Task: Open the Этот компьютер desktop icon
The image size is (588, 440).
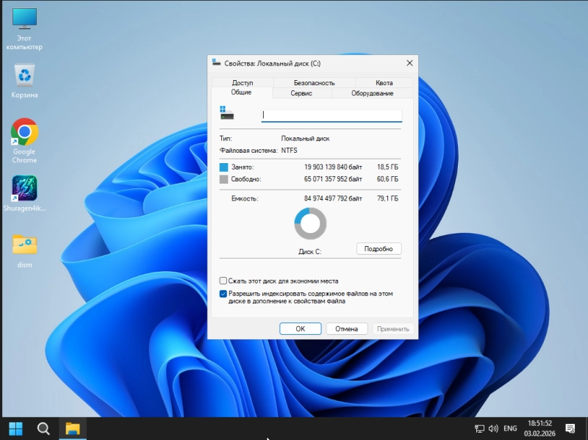Action: tap(24, 19)
